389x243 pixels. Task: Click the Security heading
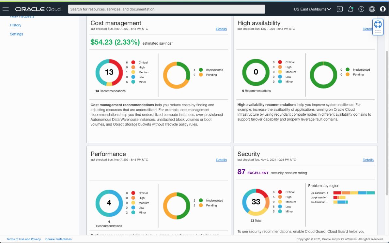pos(249,154)
